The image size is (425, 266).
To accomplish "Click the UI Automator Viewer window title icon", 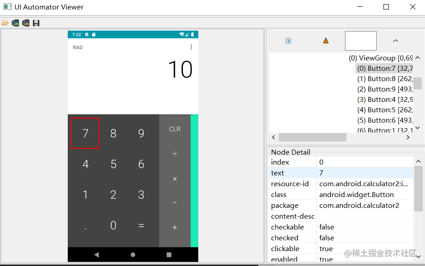I will (x=7, y=7).
